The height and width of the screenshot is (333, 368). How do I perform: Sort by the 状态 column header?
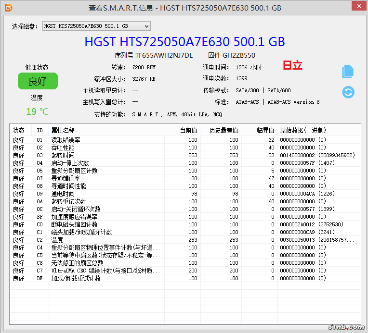tap(19, 130)
